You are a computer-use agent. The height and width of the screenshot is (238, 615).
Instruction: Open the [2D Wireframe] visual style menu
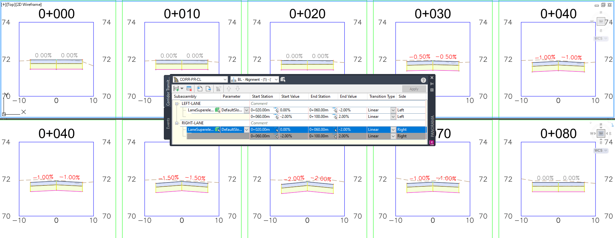(x=29, y=5)
